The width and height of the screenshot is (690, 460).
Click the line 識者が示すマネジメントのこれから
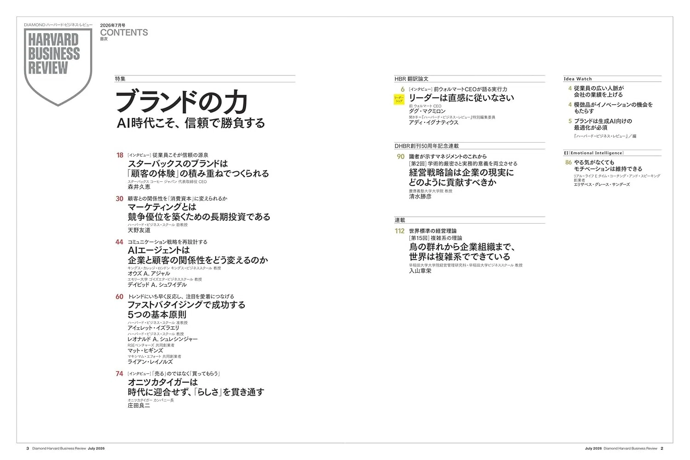point(448,157)
